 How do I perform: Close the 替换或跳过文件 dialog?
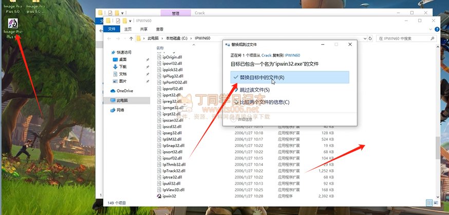[350, 44]
